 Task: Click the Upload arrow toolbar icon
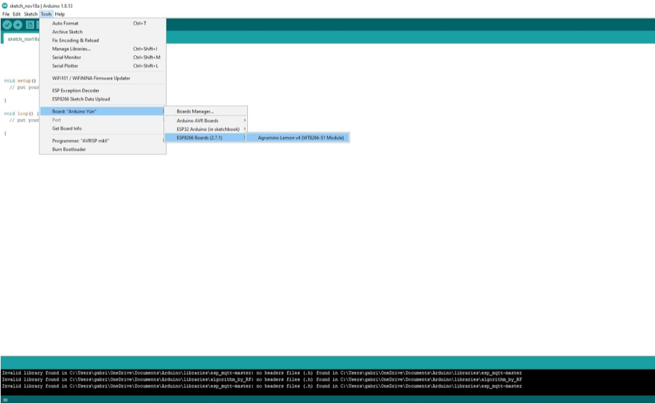pos(18,25)
